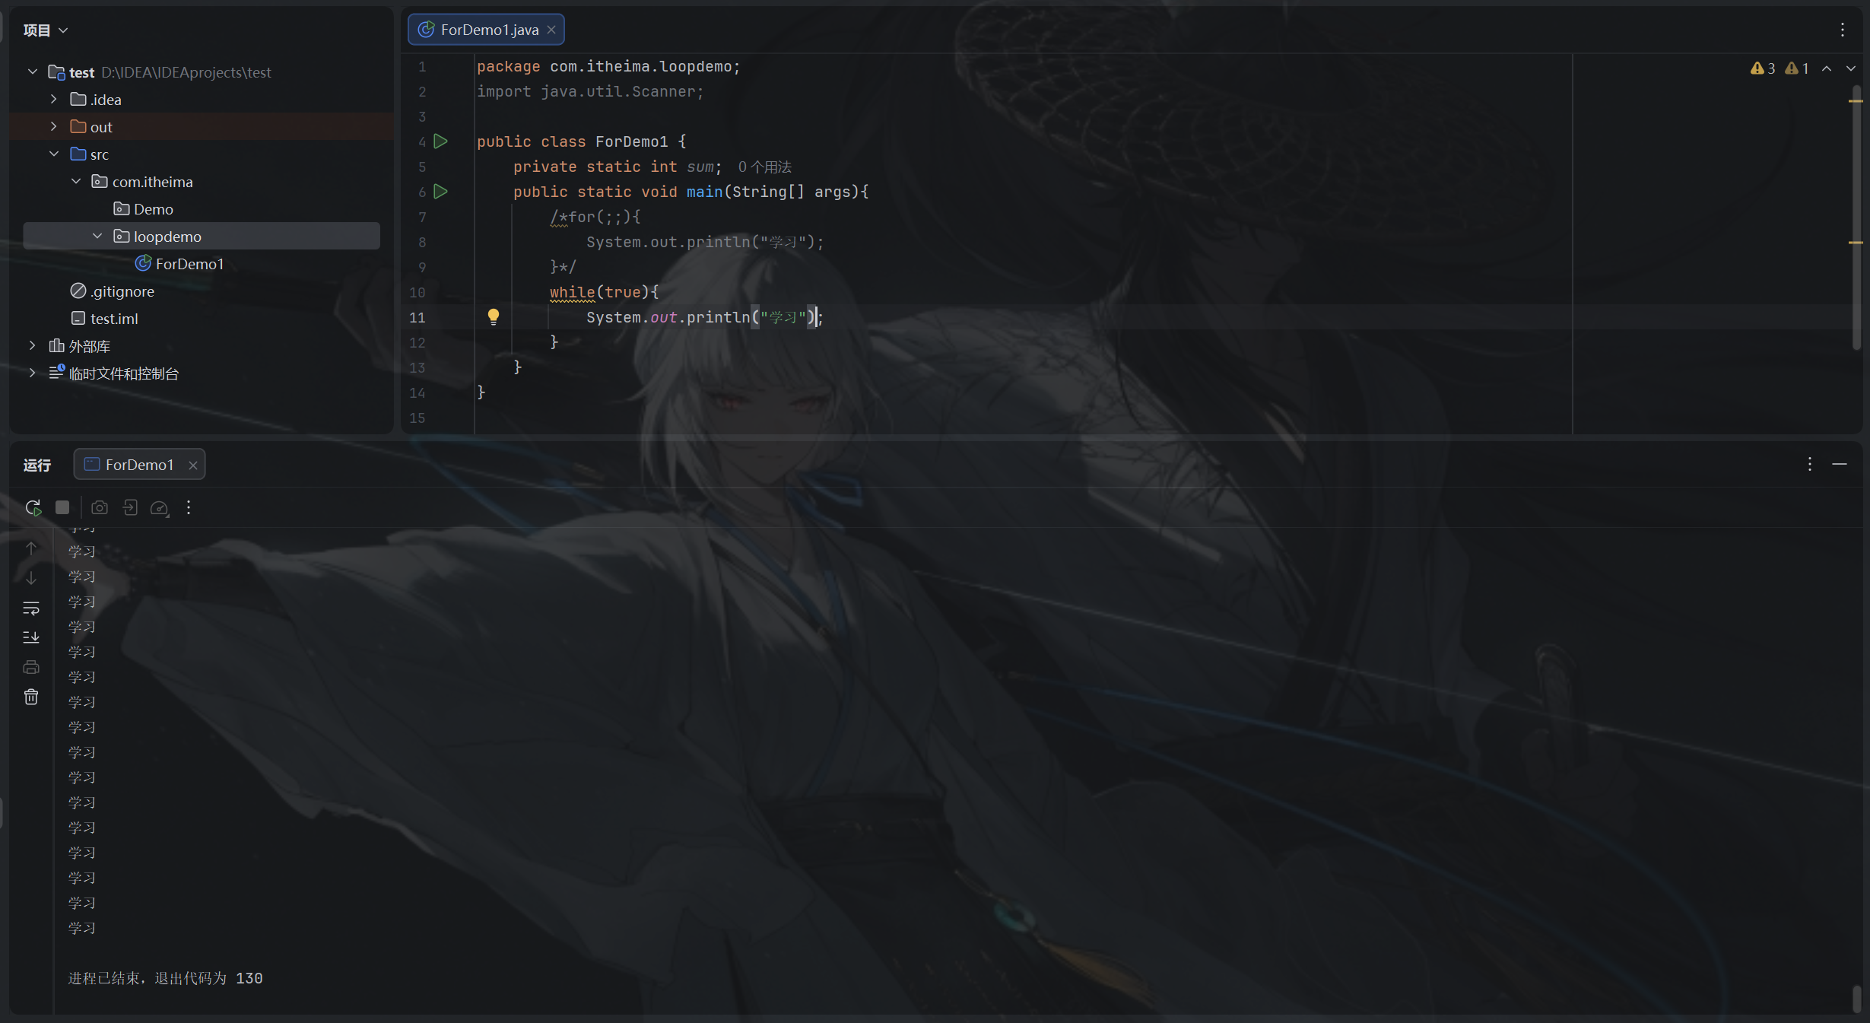1870x1023 pixels.
Task: Clear all console output with trash icon
Action: pyautogui.click(x=31, y=697)
